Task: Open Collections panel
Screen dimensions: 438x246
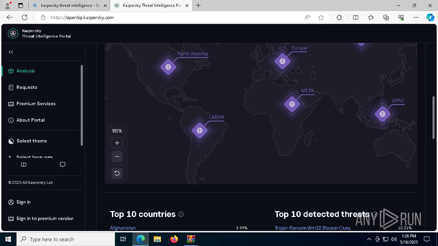Action: [386, 17]
